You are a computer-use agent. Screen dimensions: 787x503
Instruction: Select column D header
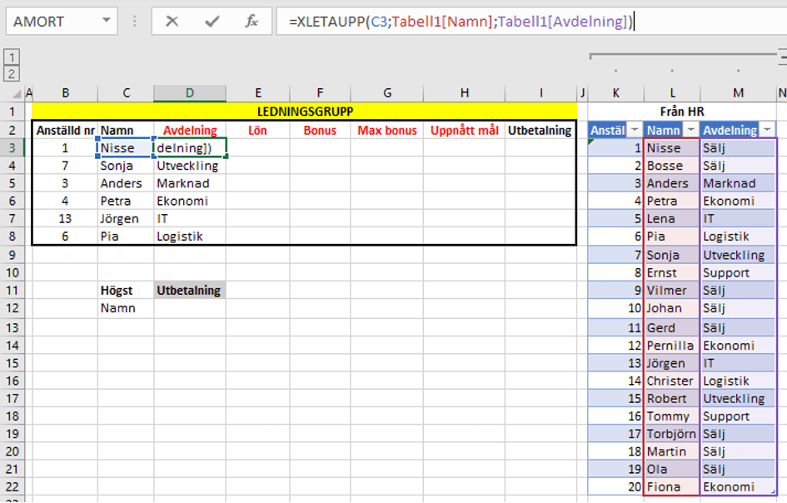pos(189,92)
